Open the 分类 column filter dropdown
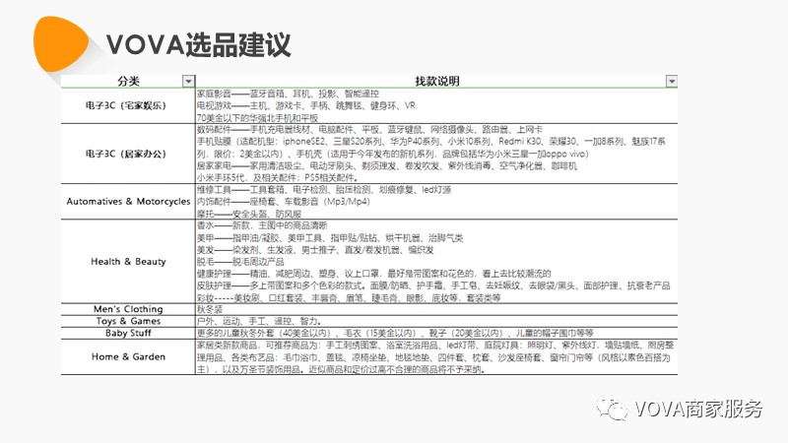788x443 pixels. tap(188, 82)
